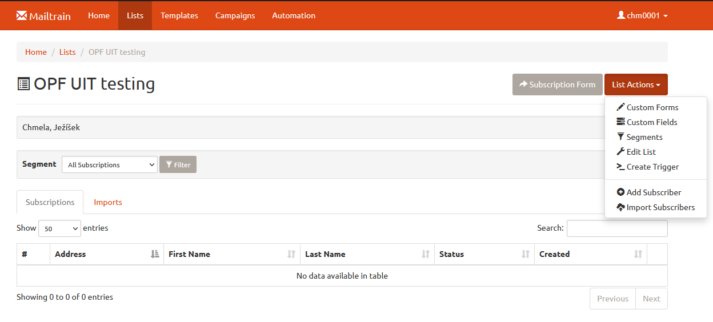
Task: Click the Filter button
Action: click(178, 164)
